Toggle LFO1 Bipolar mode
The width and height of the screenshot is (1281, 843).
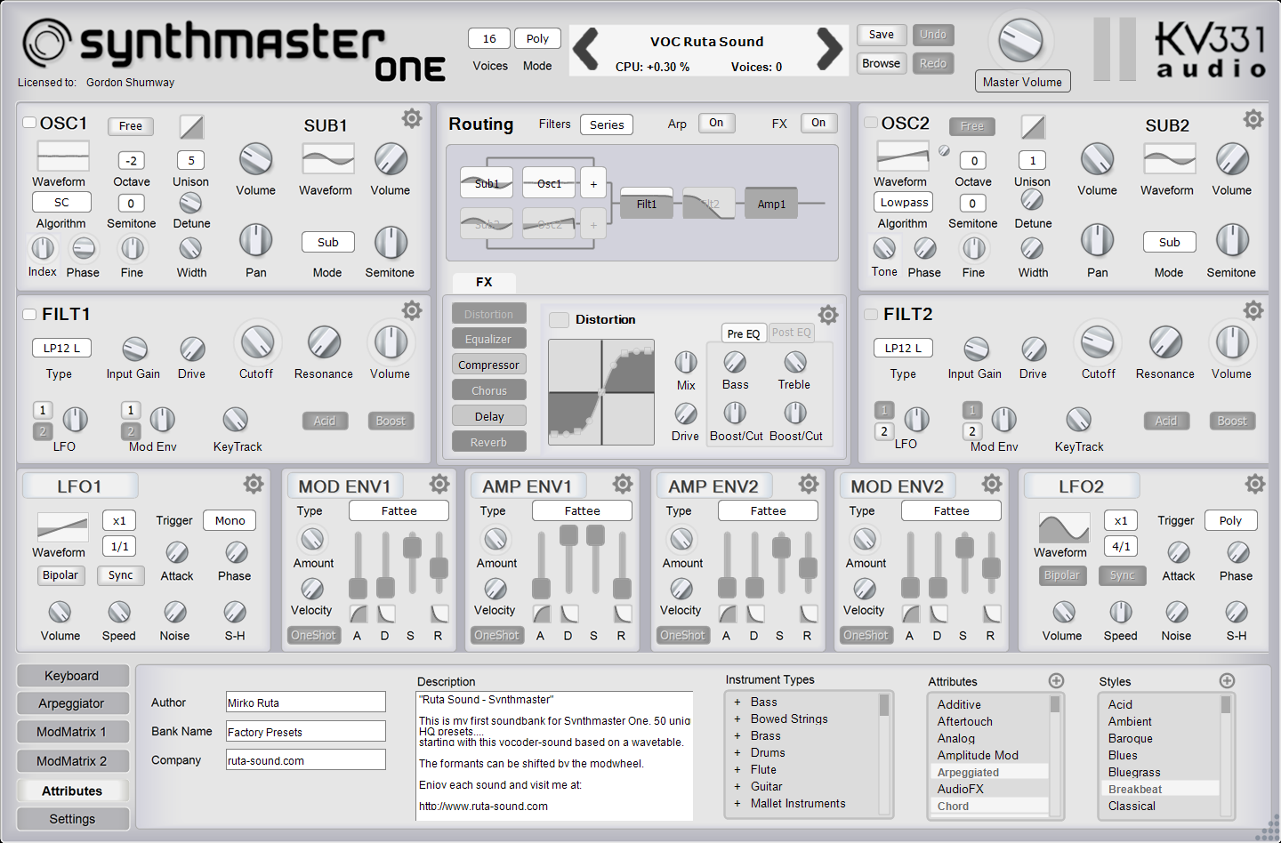click(60, 575)
